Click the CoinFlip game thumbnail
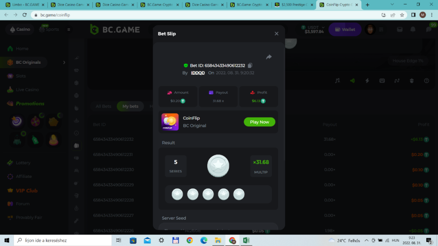The image size is (438, 246). [170, 122]
